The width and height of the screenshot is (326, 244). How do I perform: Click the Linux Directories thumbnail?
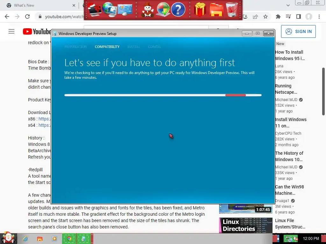pyautogui.click(x=245, y=225)
